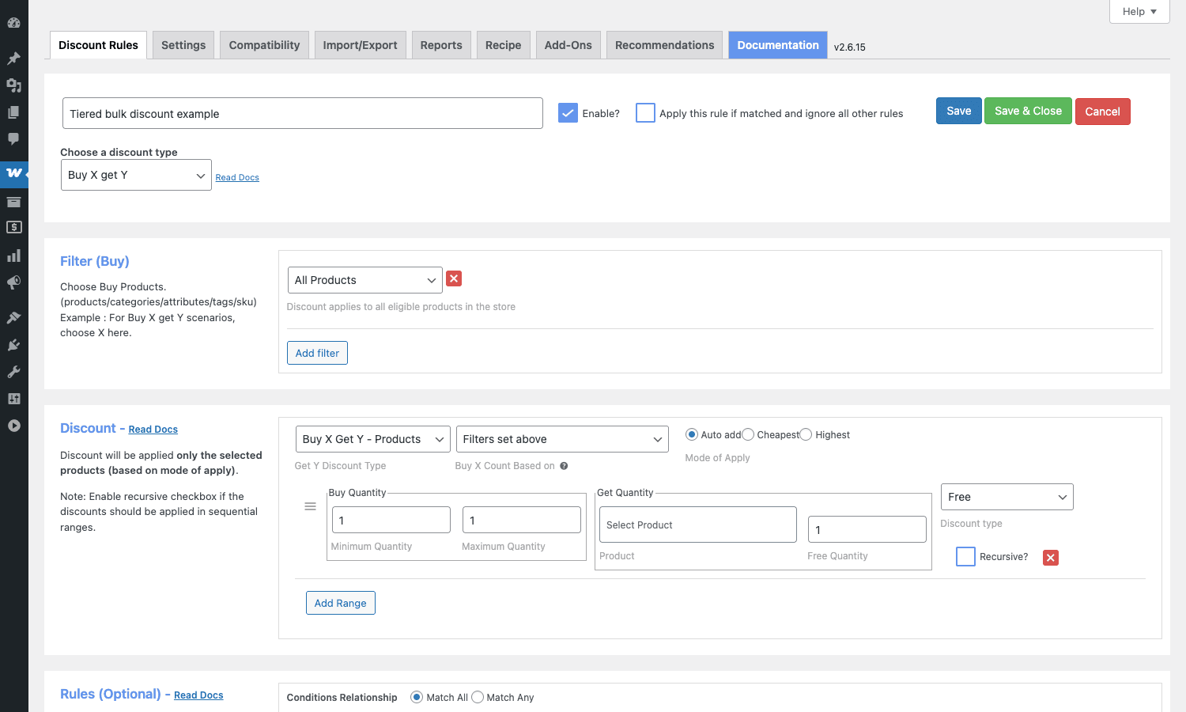Viewport: 1186px width, 712px height.
Task: Toggle the Enable? checkbox
Action: click(568, 113)
